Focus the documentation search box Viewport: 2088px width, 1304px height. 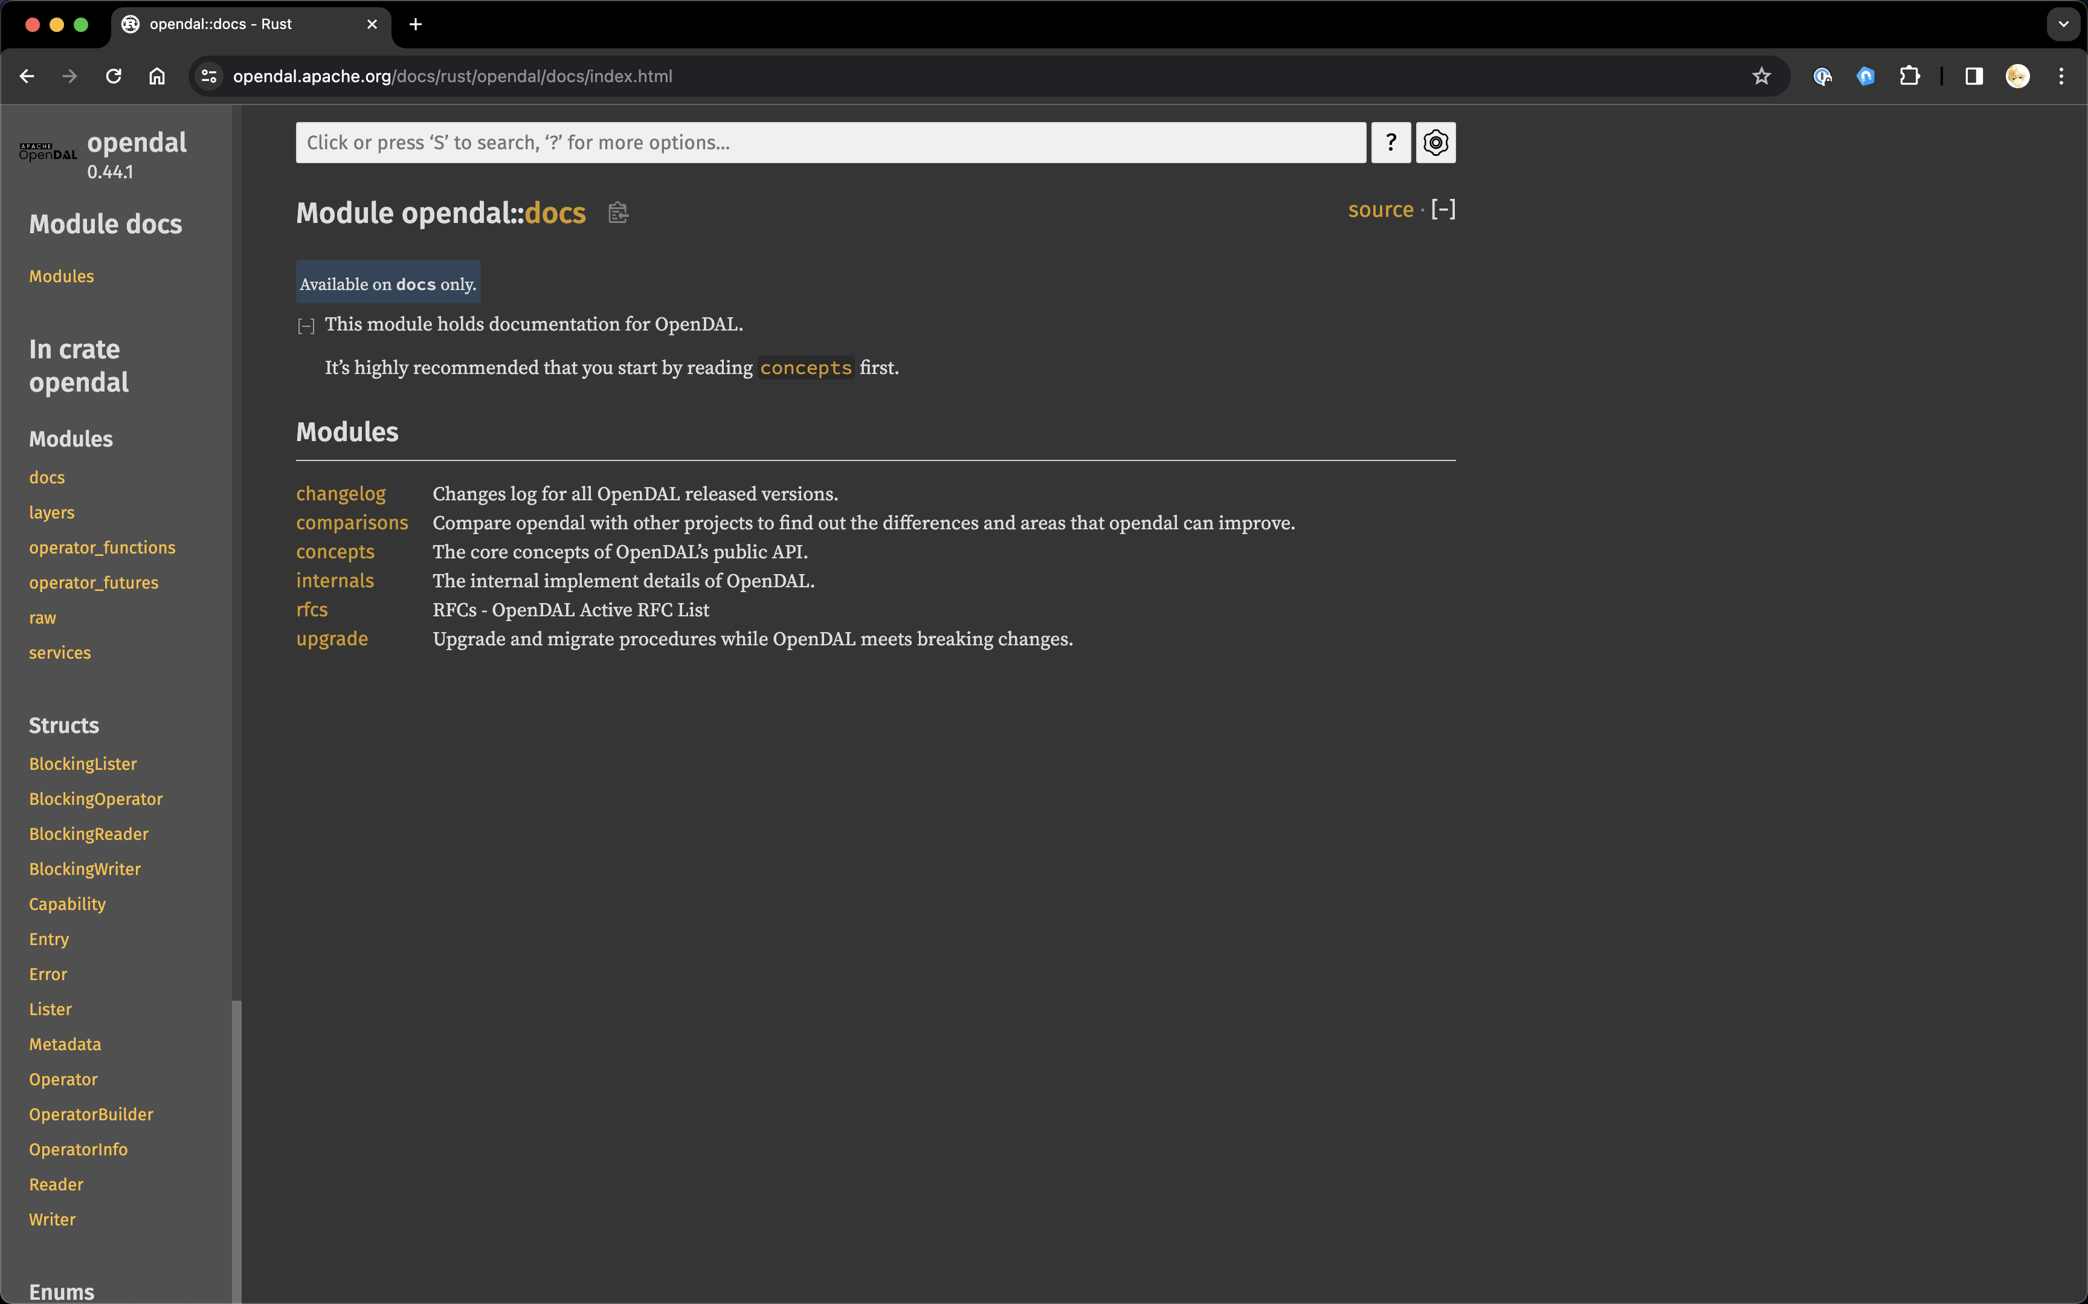830,142
